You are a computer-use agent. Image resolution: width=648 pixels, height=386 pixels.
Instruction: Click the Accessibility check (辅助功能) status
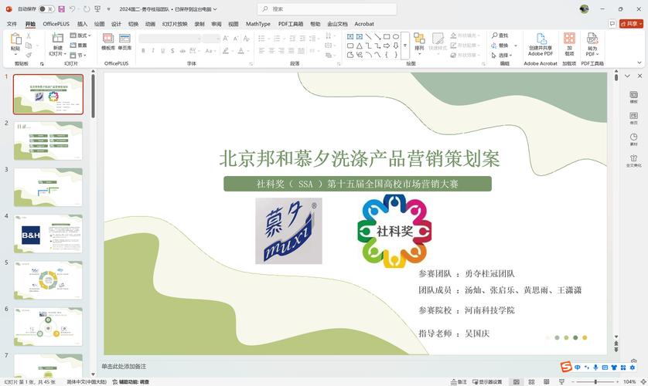coord(131,382)
